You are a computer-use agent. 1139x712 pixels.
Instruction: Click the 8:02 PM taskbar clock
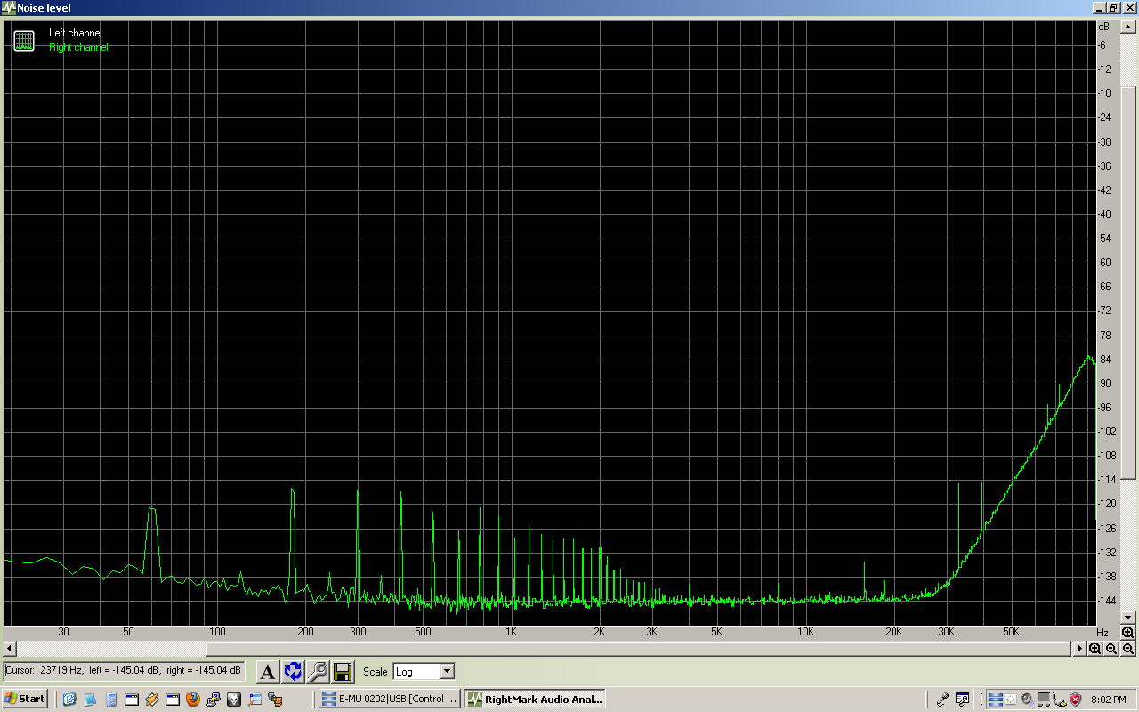pyautogui.click(x=1108, y=700)
